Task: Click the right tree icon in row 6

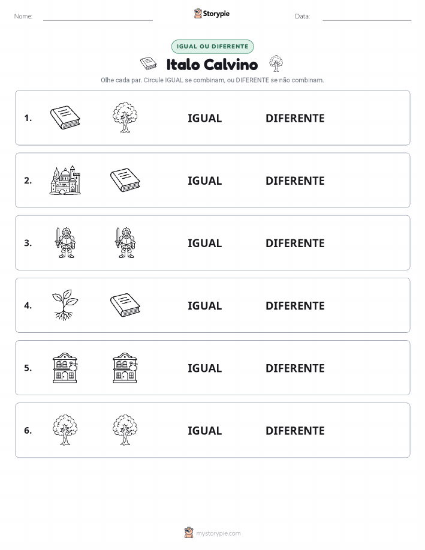Action: click(x=125, y=430)
